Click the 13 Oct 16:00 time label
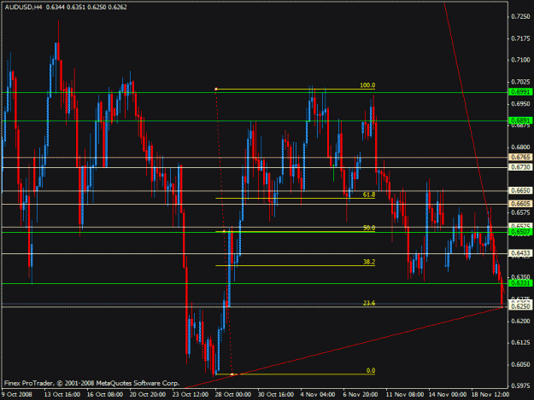The image size is (534, 400). [62, 395]
